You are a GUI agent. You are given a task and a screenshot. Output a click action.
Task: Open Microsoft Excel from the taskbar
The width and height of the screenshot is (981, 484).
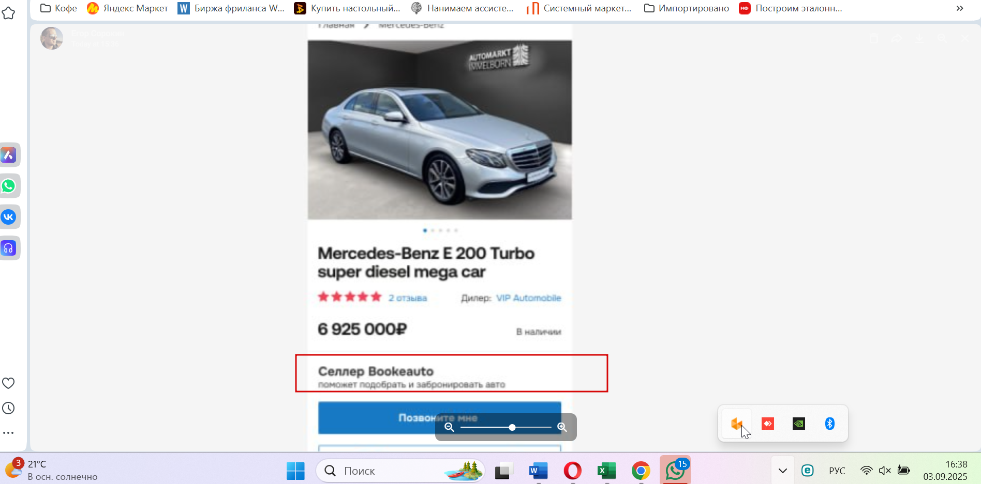pyautogui.click(x=606, y=471)
